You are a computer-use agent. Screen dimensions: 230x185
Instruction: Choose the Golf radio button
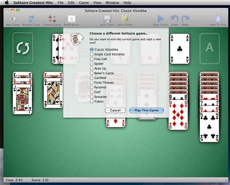pyautogui.click(x=92, y=92)
